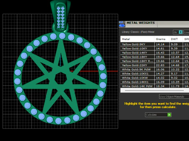Select the White Gold:9K PdW row

coord(155,69)
